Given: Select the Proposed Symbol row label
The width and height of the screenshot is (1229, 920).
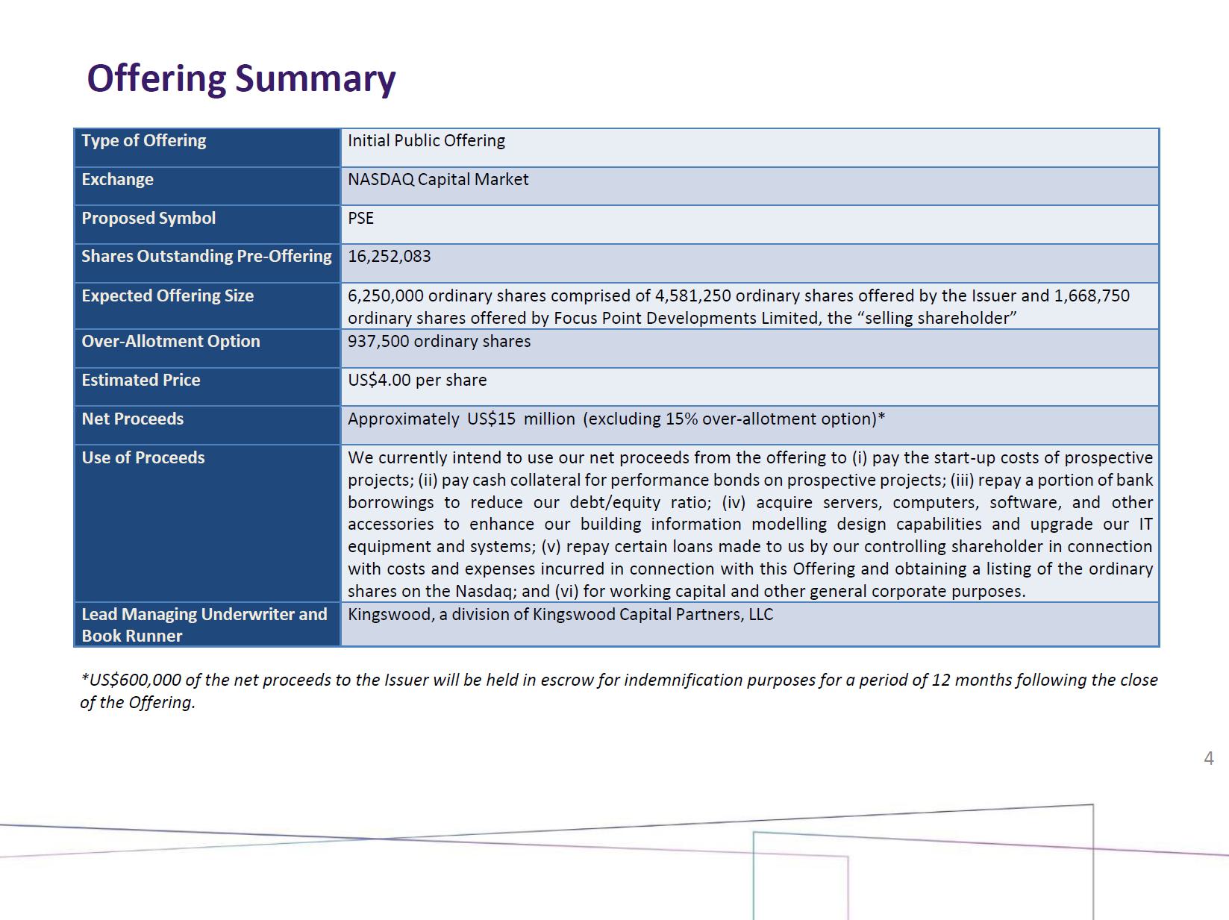Looking at the screenshot, I should (x=148, y=219).
